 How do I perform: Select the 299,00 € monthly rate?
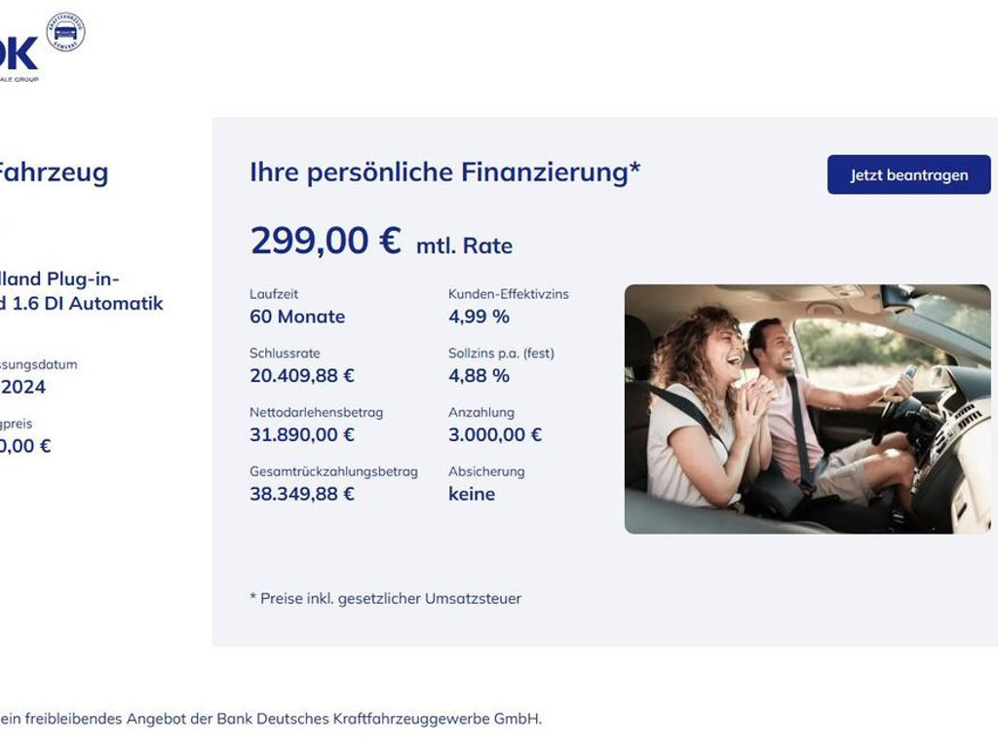tap(326, 242)
